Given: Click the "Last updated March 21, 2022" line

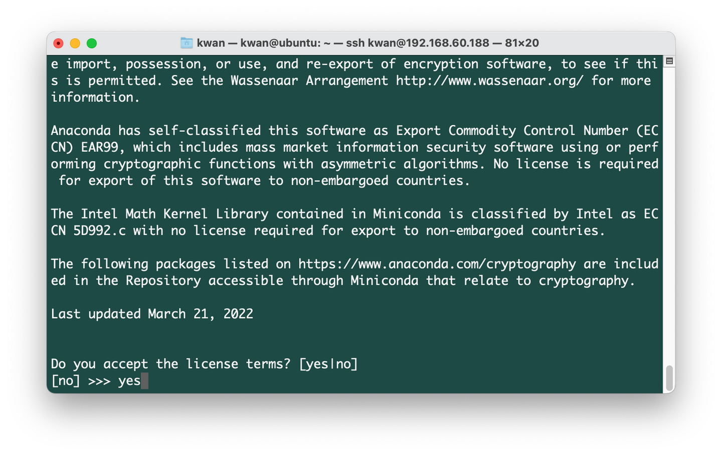Looking at the screenshot, I should coord(152,314).
